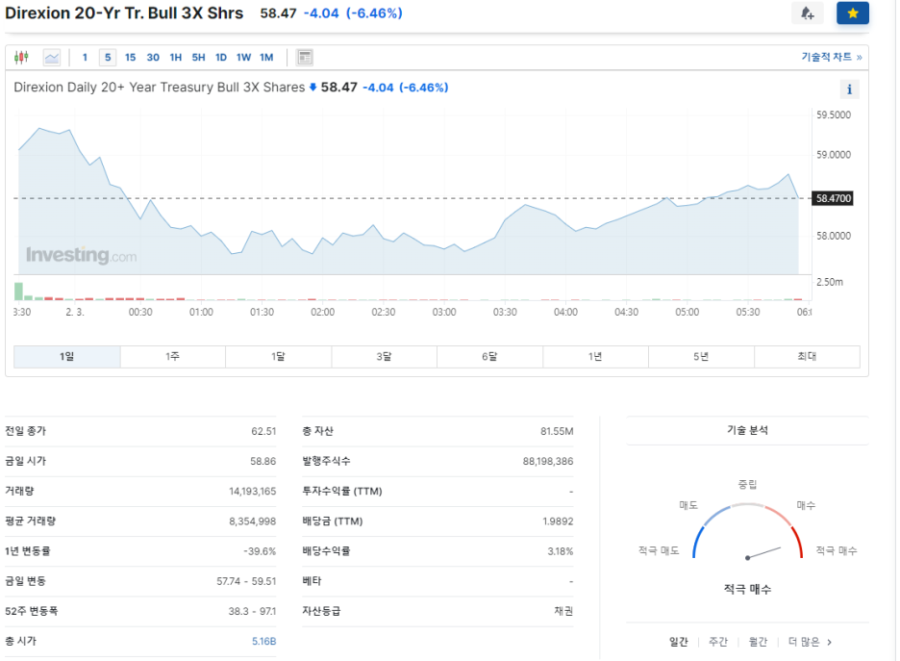Click the Direxion 20-Yr Tr. Bull 3X Shrs title
Image resolution: width=900 pixels, height=661 pixels.
[124, 13]
